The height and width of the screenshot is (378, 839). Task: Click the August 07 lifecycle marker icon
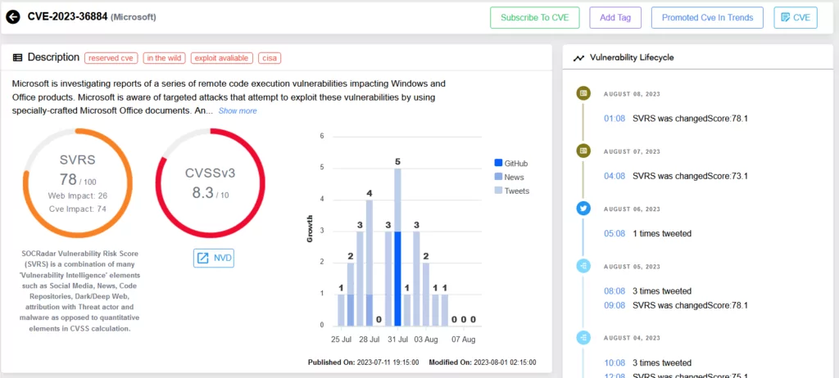(x=583, y=151)
